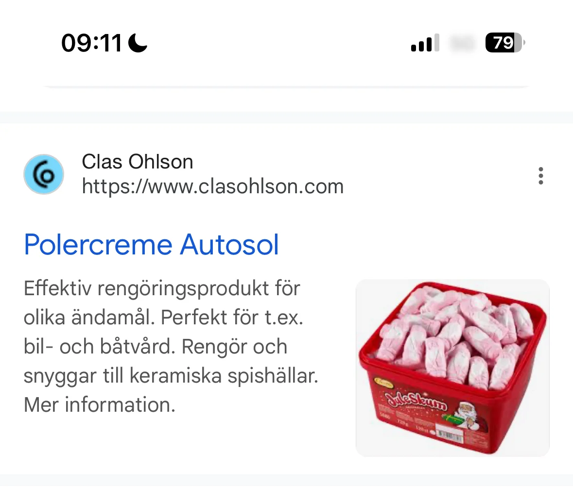The width and height of the screenshot is (573, 487).
Task: Click the https://www.clasohlson.com URL
Action: (x=213, y=186)
